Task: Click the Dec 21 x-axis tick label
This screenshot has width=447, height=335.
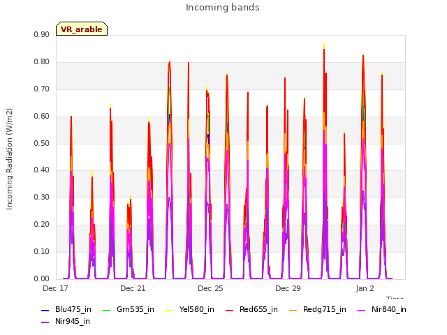Action: coord(133,288)
